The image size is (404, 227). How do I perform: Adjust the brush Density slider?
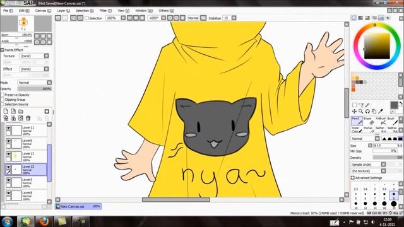click(x=388, y=158)
